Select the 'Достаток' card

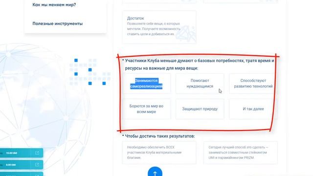(159, 27)
